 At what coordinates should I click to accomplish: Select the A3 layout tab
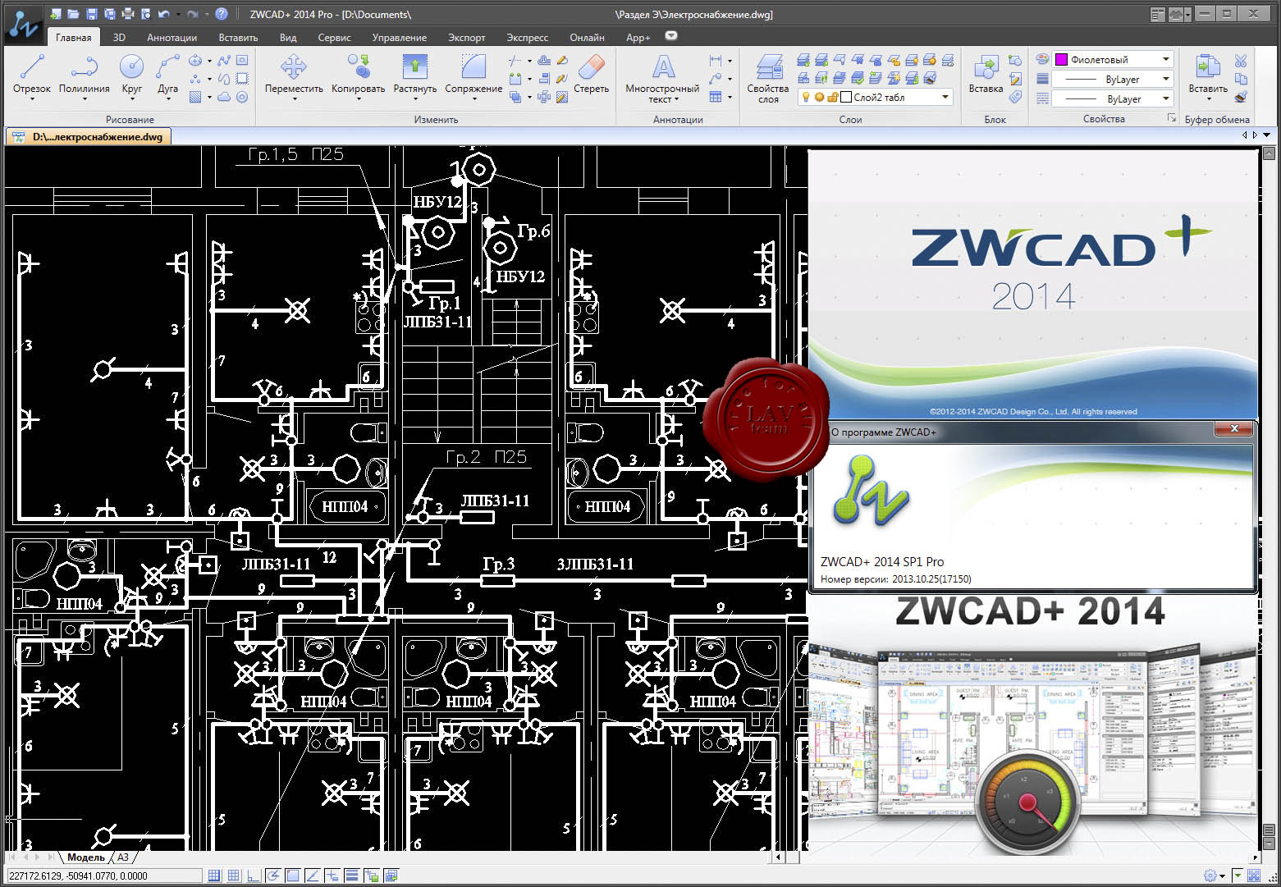tap(122, 857)
